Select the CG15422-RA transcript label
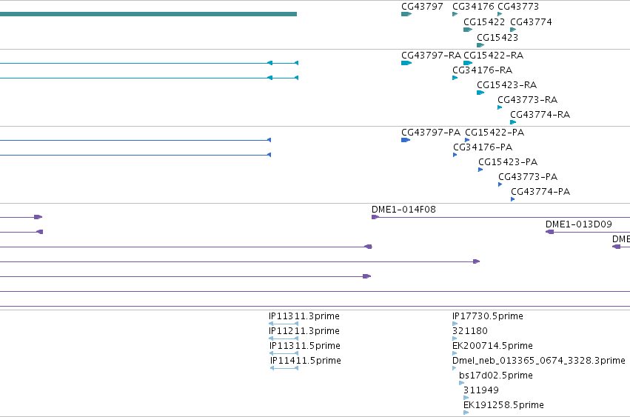 click(x=493, y=56)
